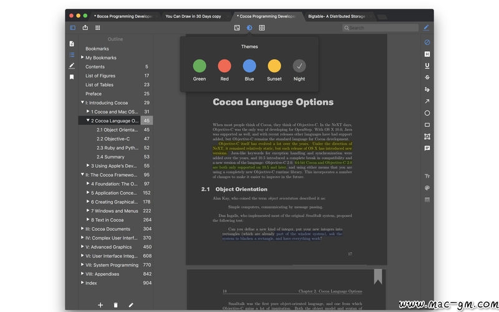Select the highlight tool

427,54
